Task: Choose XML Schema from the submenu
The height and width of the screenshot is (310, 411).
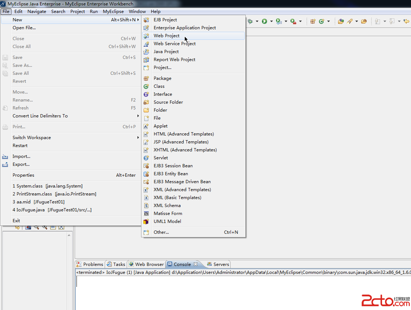Action: click(193, 206)
